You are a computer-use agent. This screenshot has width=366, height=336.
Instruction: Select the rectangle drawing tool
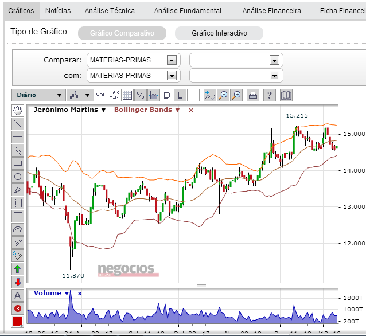coord(18,163)
